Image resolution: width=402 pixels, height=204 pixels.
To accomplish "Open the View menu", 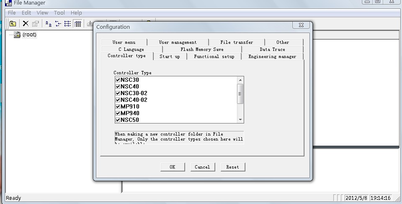I will (42, 13).
